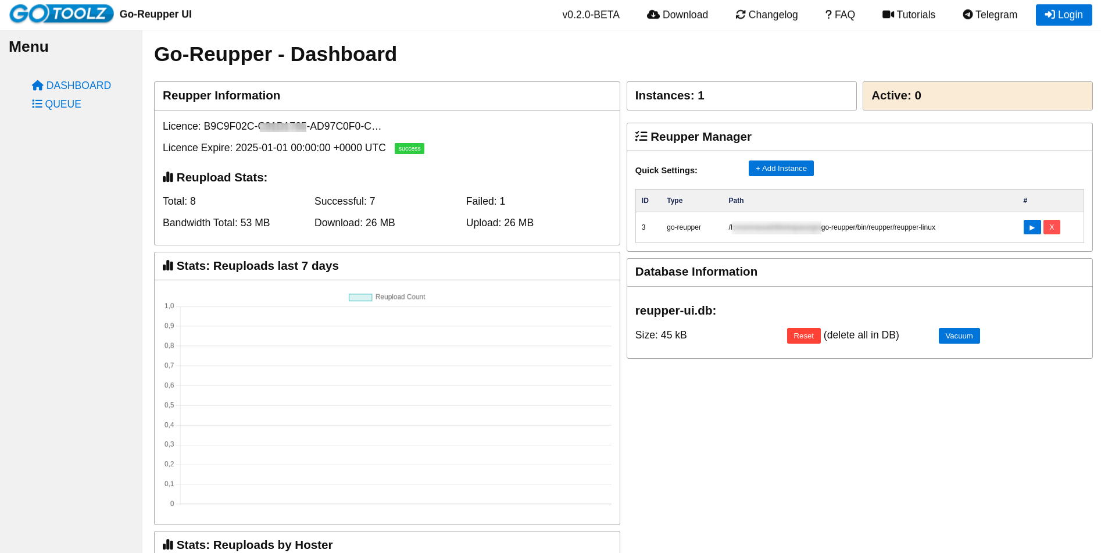1101x553 pixels.
Task: Click the Instances: 1 panel
Action: pyautogui.click(x=741, y=96)
